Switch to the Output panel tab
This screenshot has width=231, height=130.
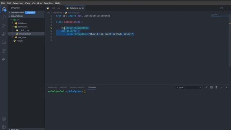click(64, 87)
